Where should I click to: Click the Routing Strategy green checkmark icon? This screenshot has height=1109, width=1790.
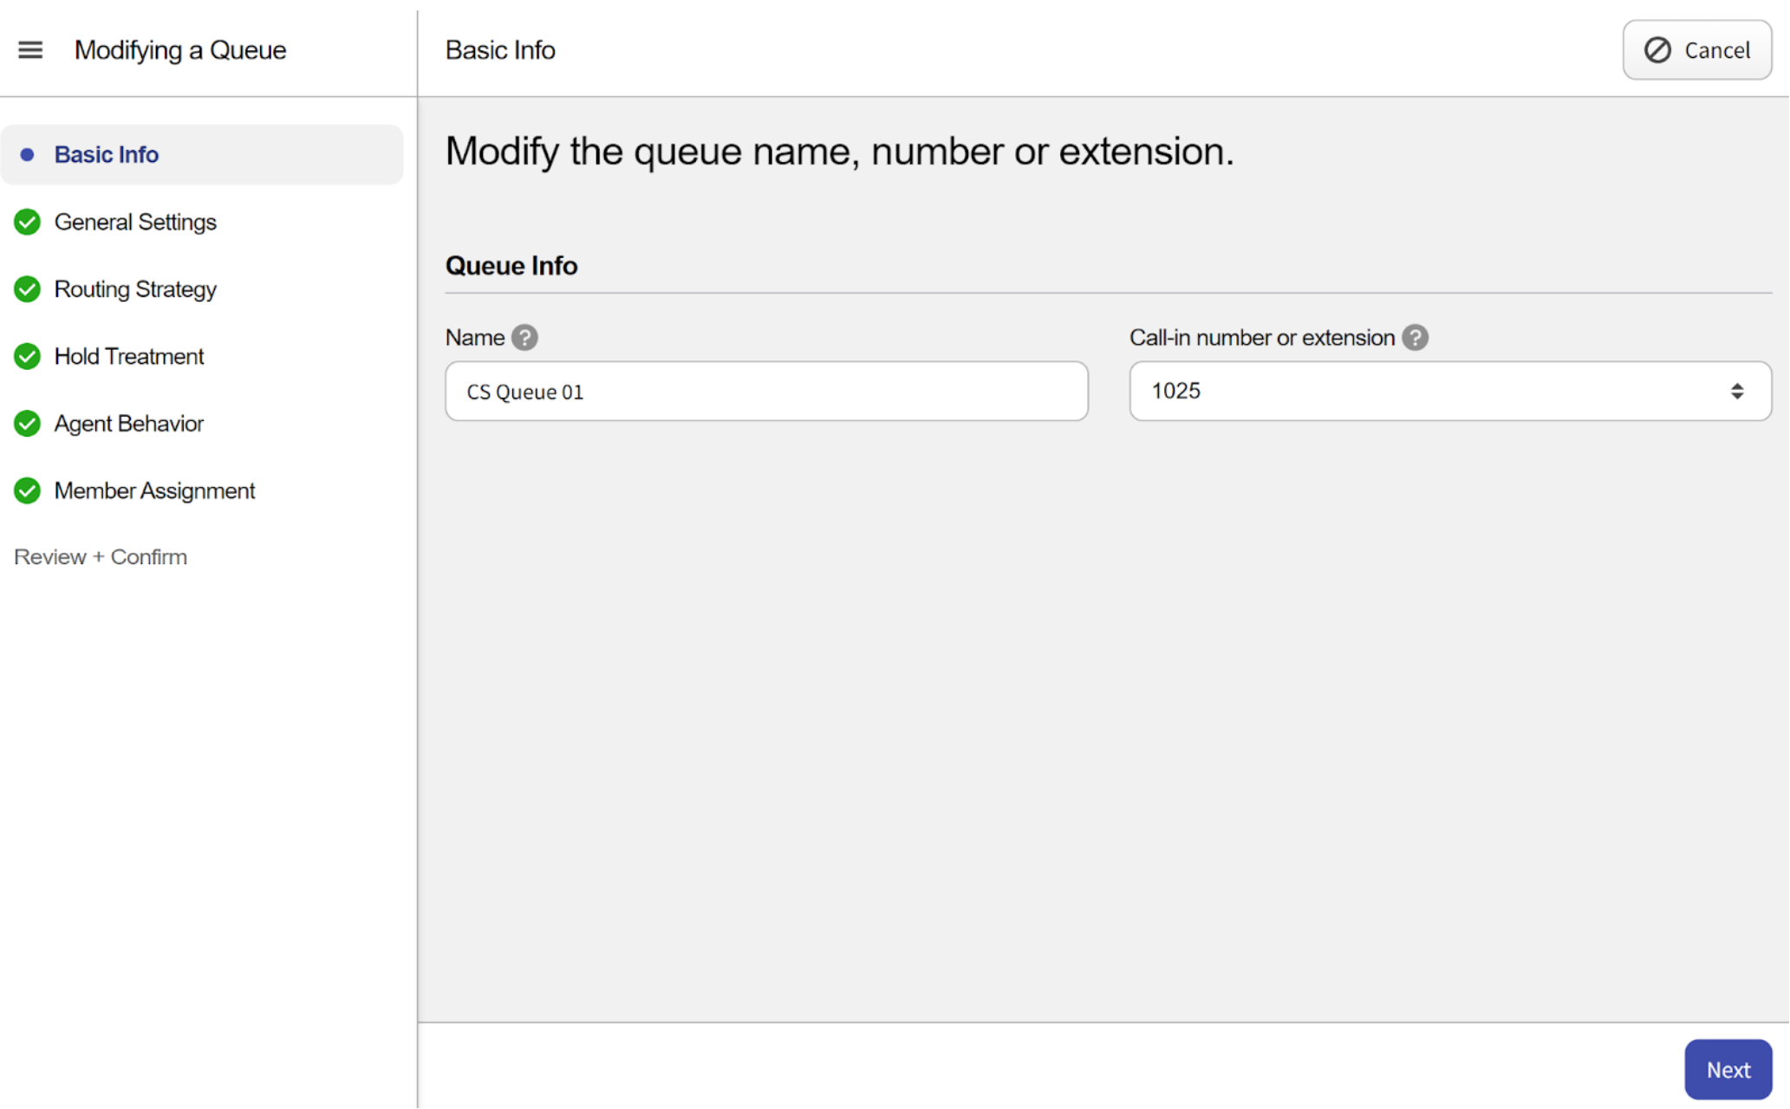(27, 289)
